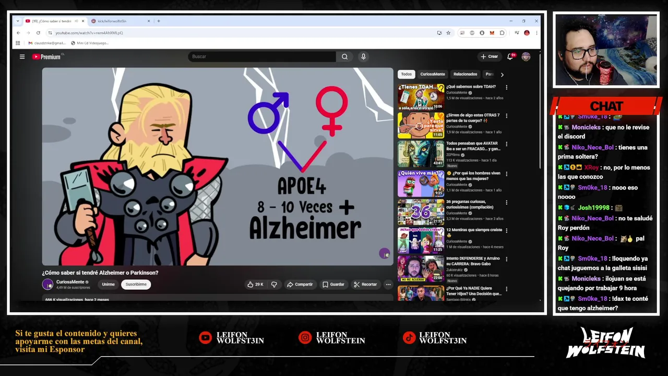The width and height of the screenshot is (668, 376).
Task: Save video with Guardar button
Action: tap(333, 284)
